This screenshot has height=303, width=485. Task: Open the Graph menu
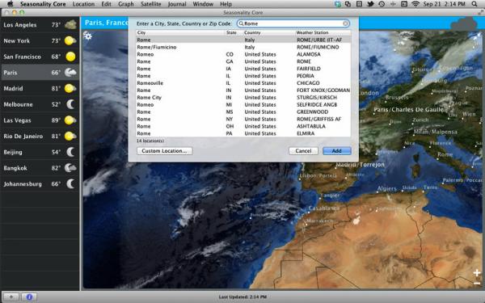pyautogui.click(x=126, y=4)
